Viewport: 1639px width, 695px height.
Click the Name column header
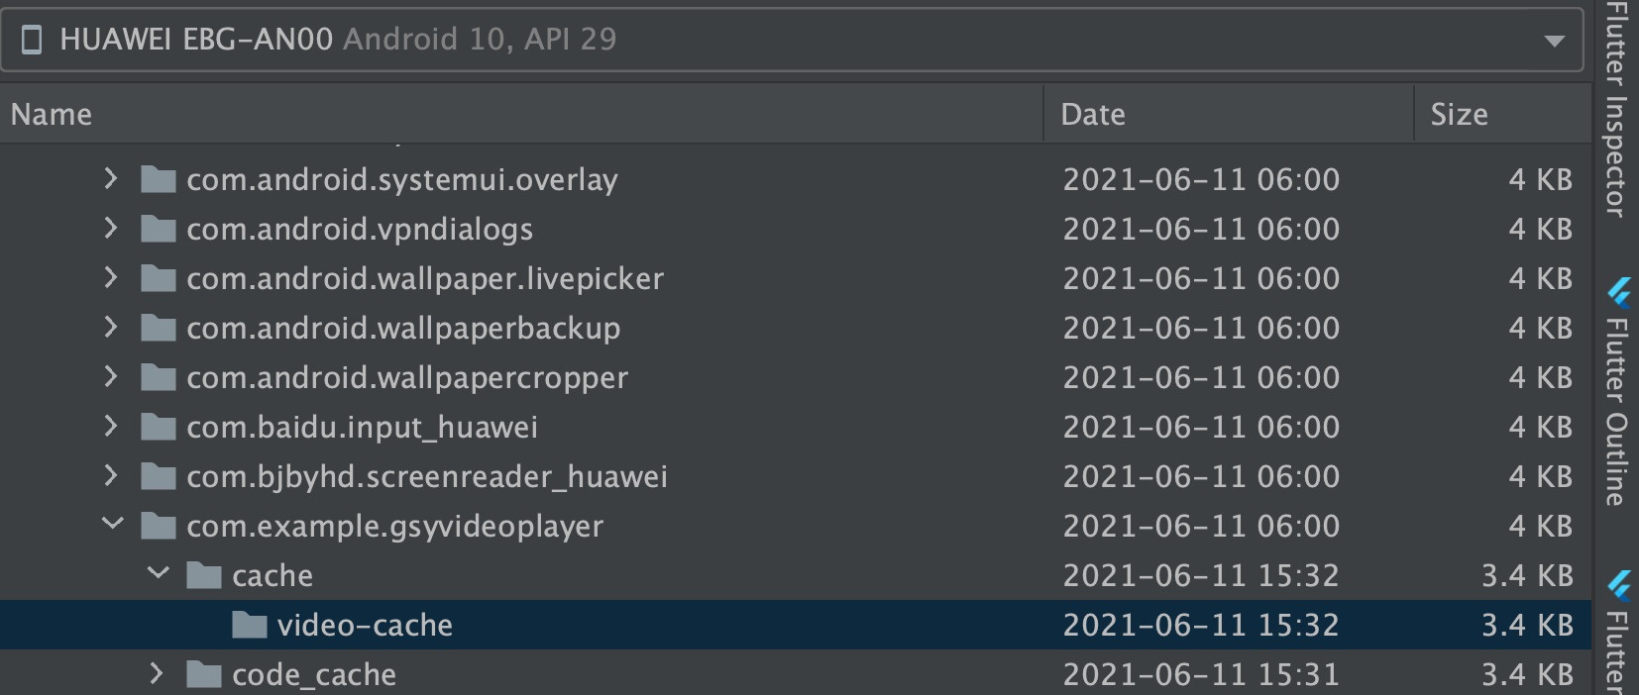pos(52,114)
